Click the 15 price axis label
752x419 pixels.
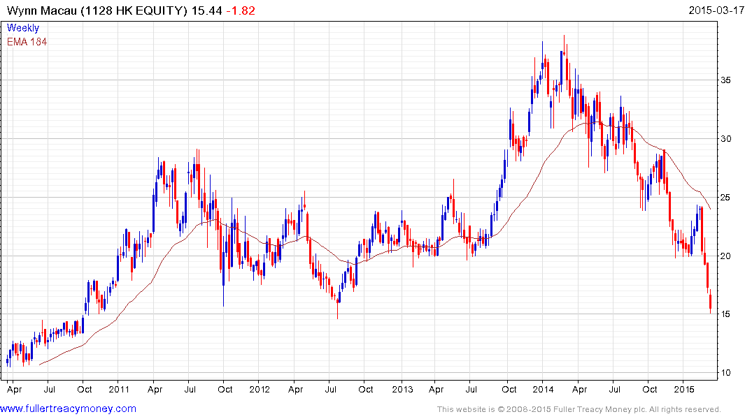(726, 314)
